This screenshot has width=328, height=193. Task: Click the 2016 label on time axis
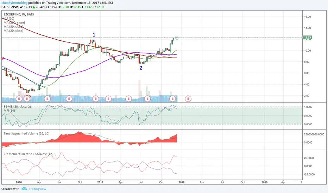(19, 182)
